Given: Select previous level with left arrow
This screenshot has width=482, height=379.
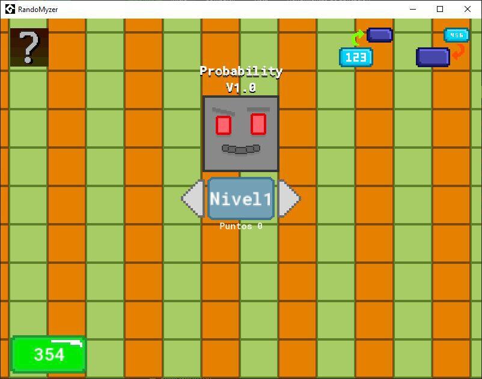Looking at the screenshot, I should [193, 198].
